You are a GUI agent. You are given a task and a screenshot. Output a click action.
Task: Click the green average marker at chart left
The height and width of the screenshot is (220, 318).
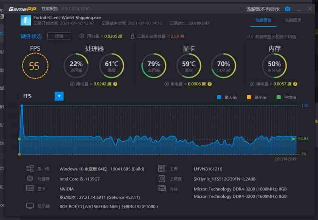click(x=19, y=139)
